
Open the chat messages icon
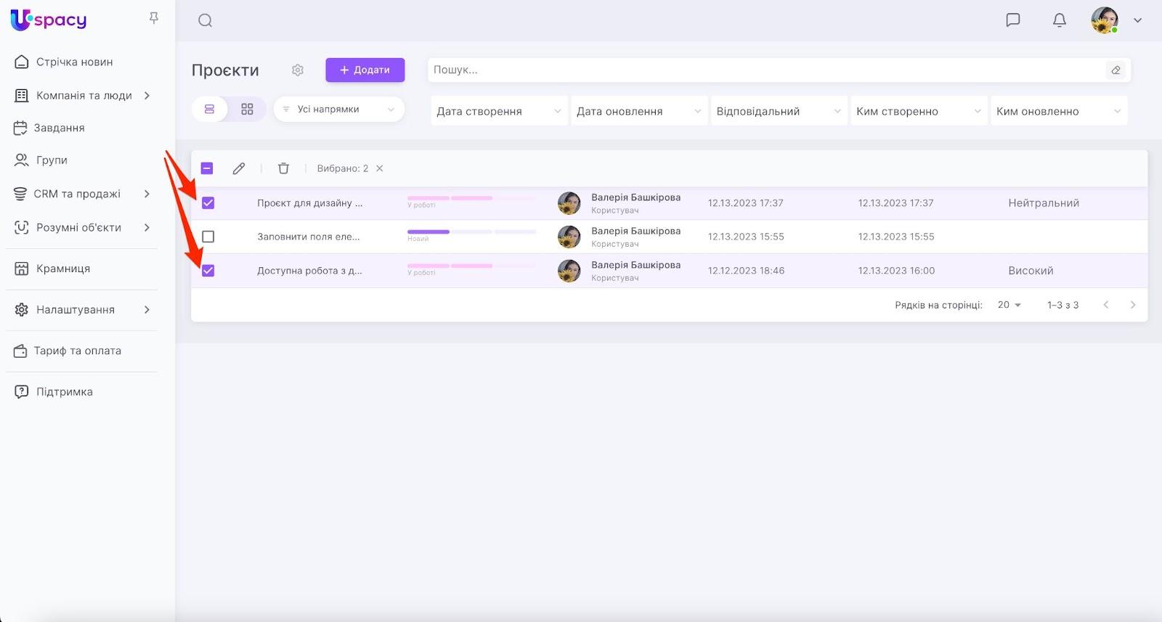coord(1012,20)
